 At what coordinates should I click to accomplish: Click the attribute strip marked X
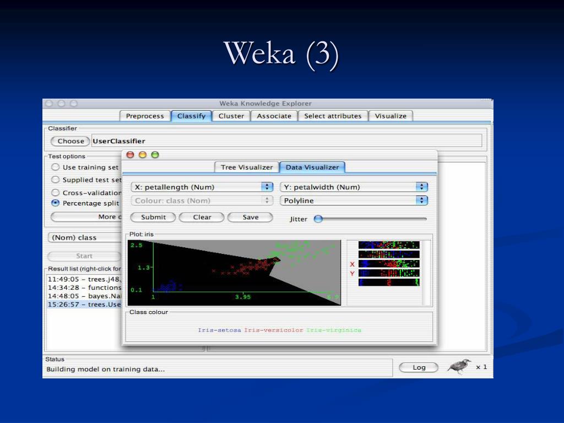click(389, 264)
